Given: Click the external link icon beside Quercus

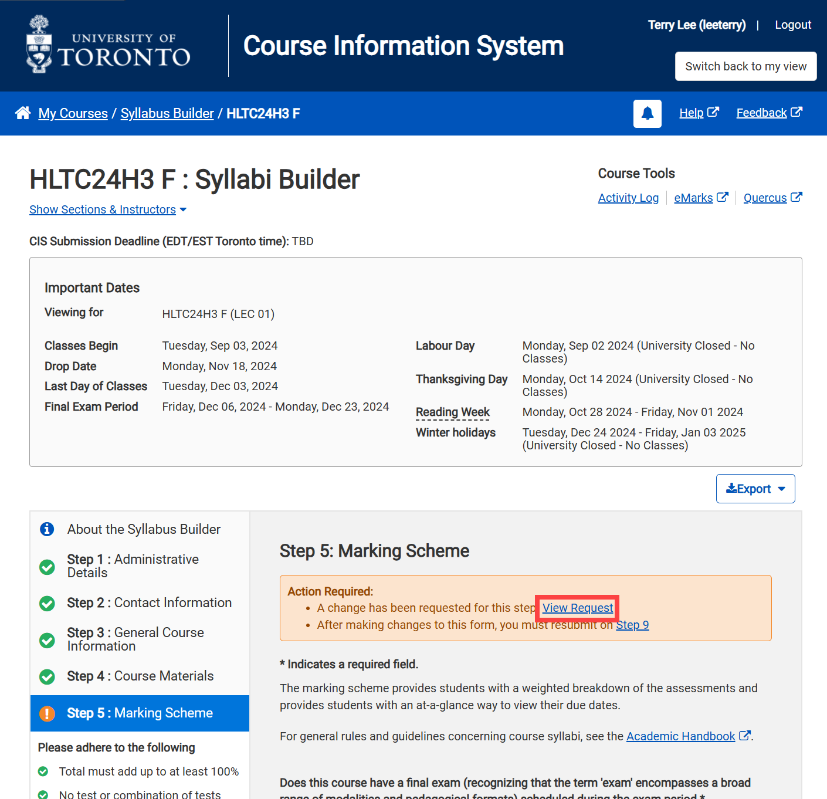Looking at the screenshot, I should [797, 197].
